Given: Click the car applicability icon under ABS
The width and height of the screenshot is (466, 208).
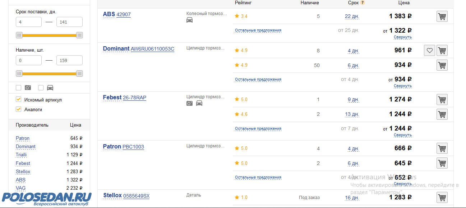Looking at the screenshot, I should pos(189,20).
